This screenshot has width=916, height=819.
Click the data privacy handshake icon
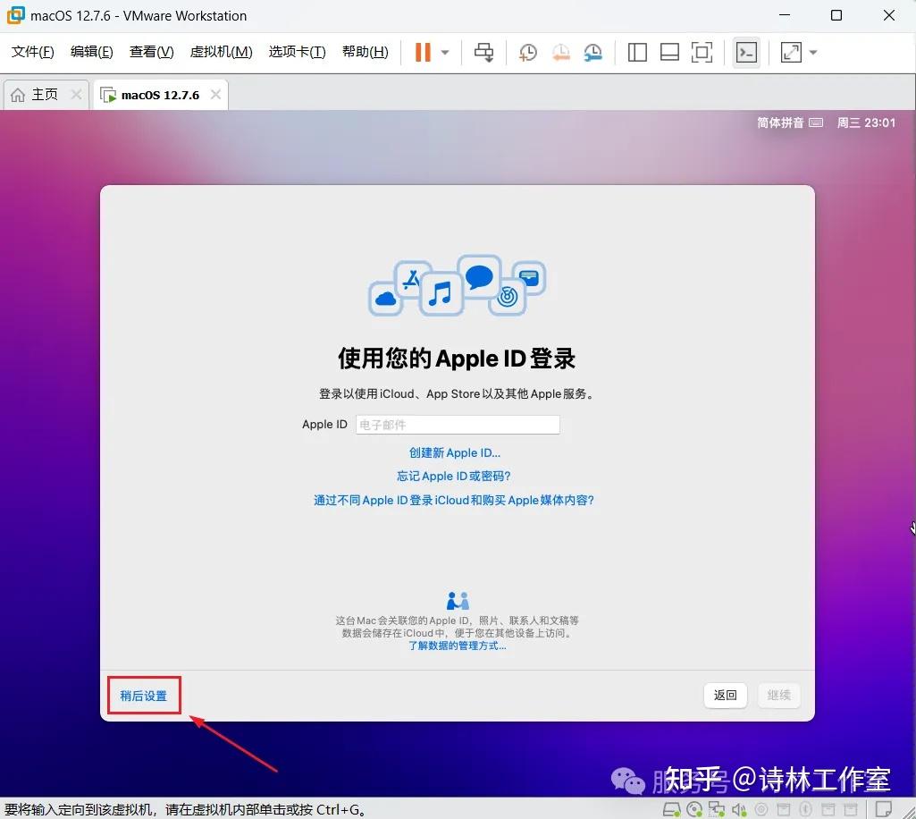tap(458, 600)
